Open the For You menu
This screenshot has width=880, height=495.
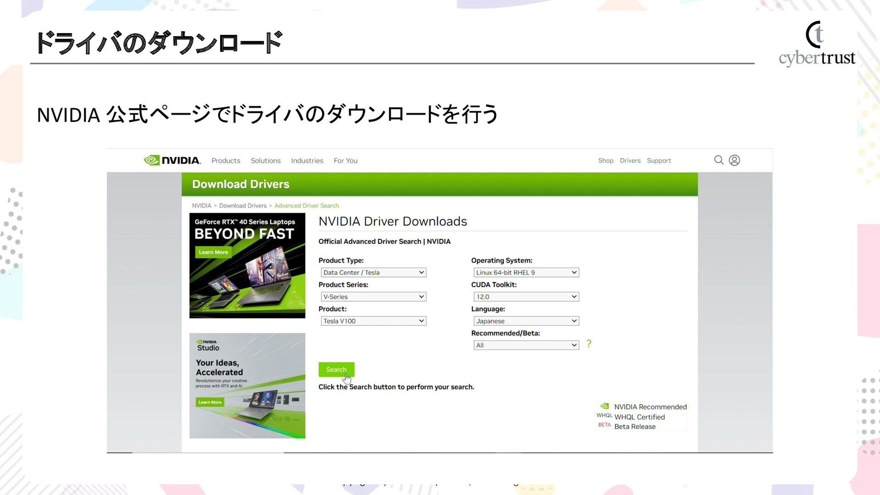(346, 160)
